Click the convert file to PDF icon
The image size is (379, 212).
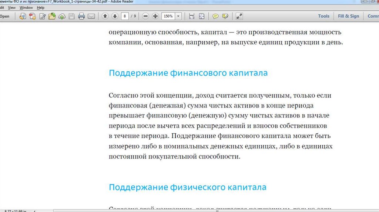tap(23, 16)
